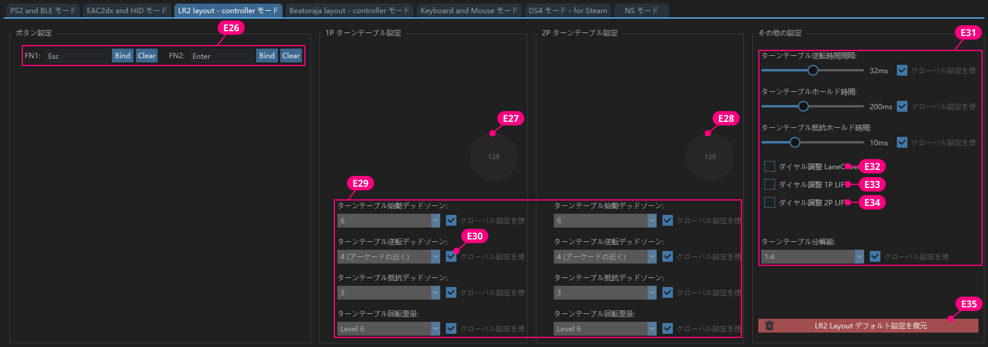988x347 pixels.
Task: Tick the ダイヤル調整 2P LIFT checkbox
Action: click(770, 202)
